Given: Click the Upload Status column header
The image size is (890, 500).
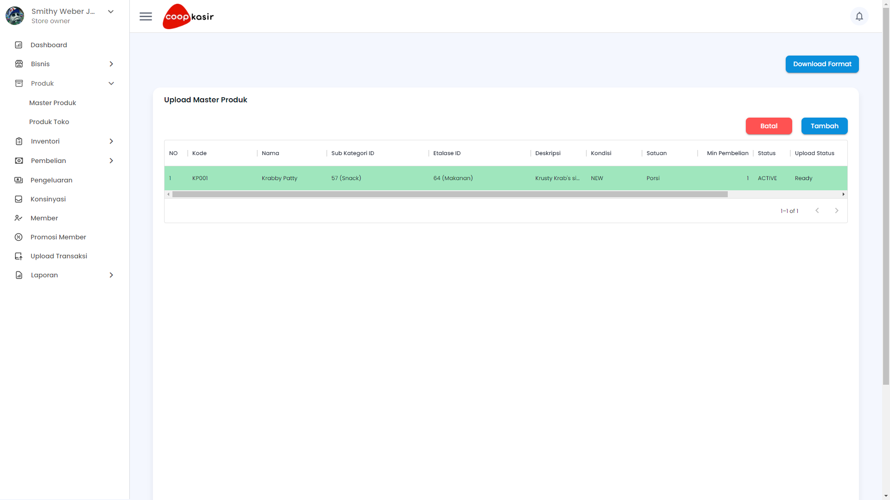Looking at the screenshot, I should 819,153.
